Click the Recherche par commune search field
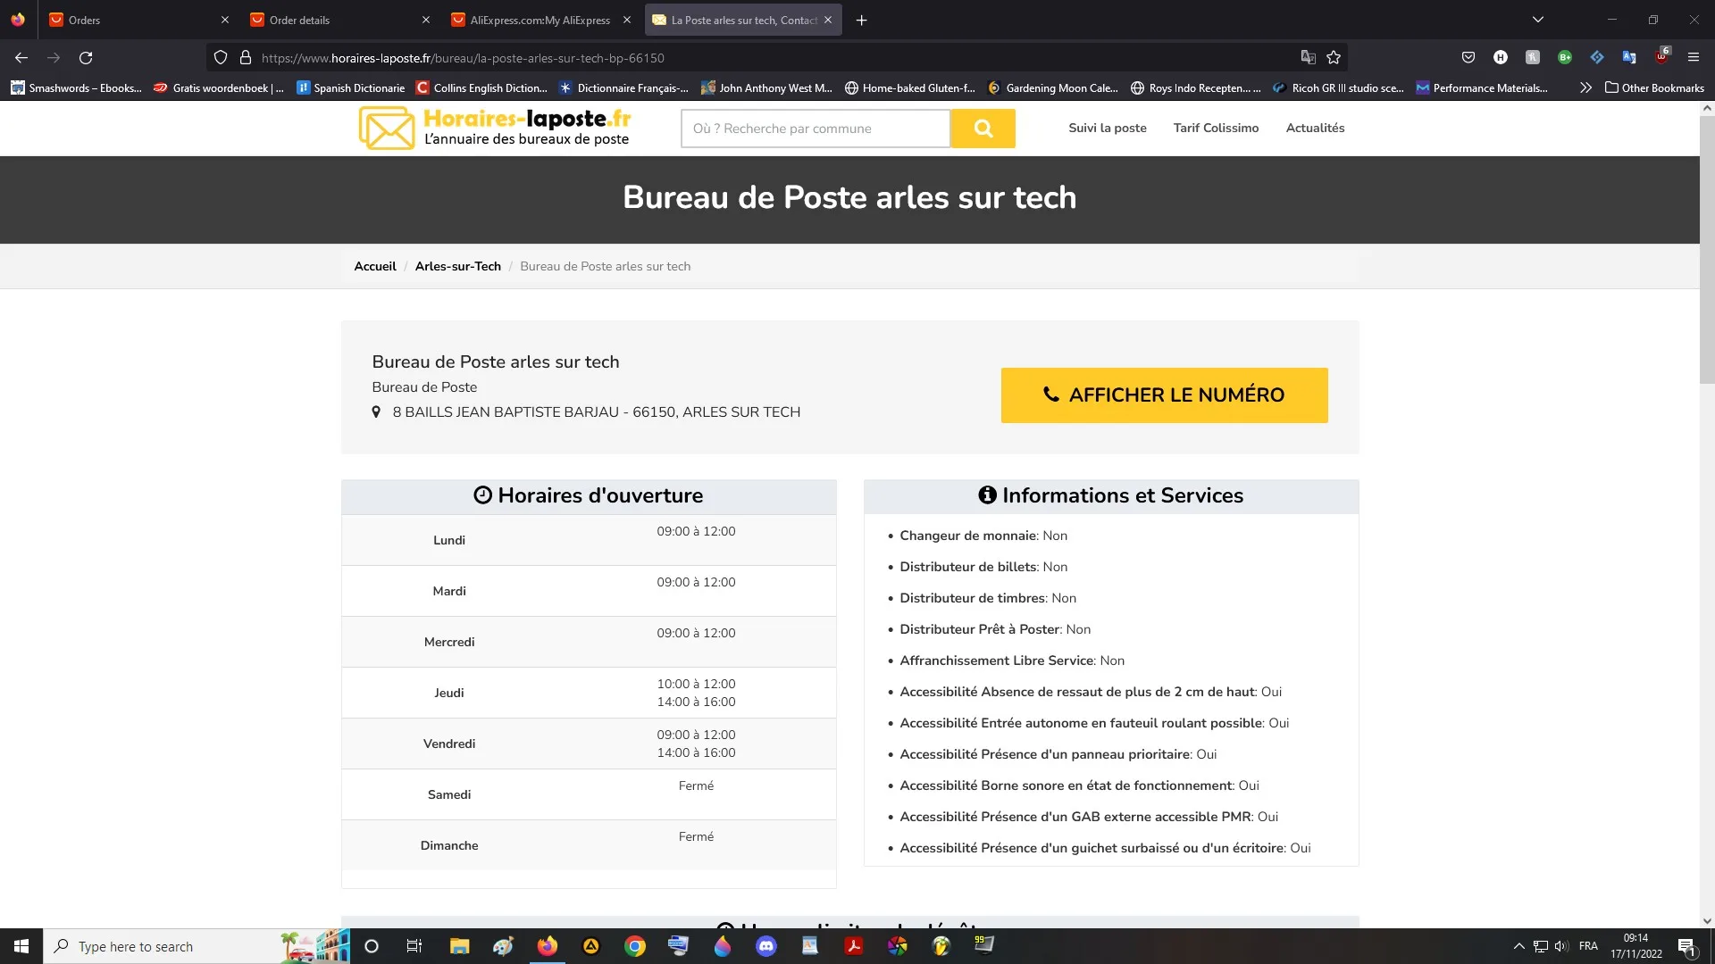The image size is (1715, 964). click(x=815, y=129)
